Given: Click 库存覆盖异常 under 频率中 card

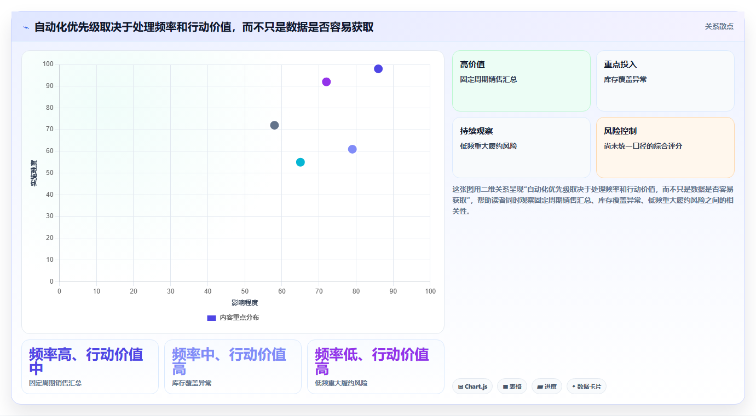Looking at the screenshot, I should pyautogui.click(x=192, y=383).
